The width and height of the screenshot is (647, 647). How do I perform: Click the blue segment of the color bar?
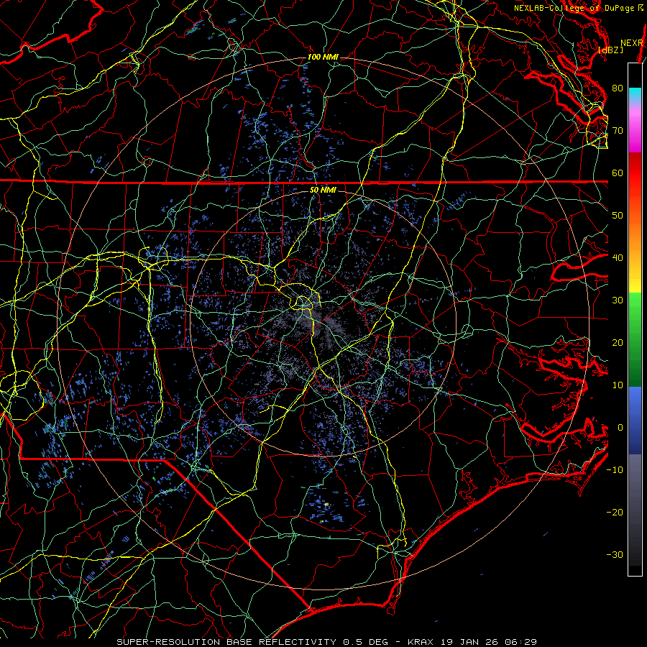[x=635, y=420]
